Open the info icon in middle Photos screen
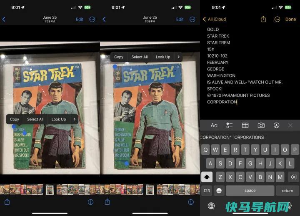 (x=191, y=202)
